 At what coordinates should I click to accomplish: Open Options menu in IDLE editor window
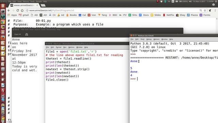pos(71,47)
